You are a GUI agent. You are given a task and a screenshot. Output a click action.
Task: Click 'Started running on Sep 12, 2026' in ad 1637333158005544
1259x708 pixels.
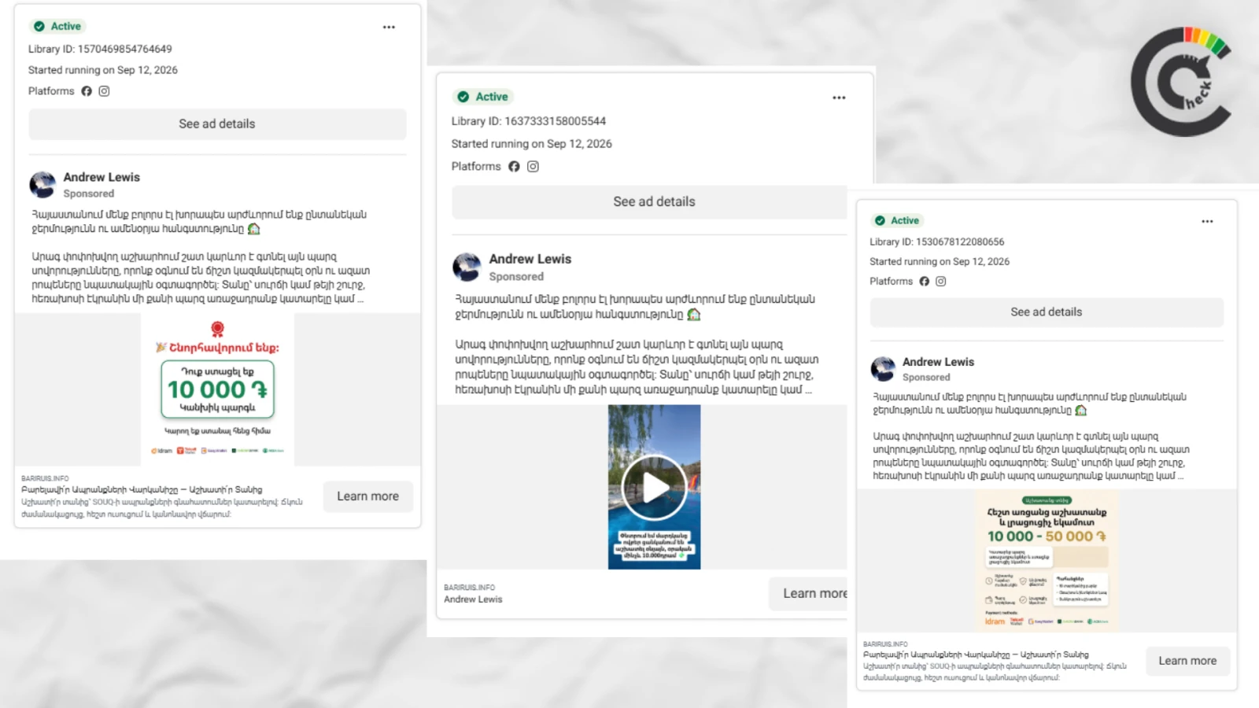pyautogui.click(x=532, y=144)
